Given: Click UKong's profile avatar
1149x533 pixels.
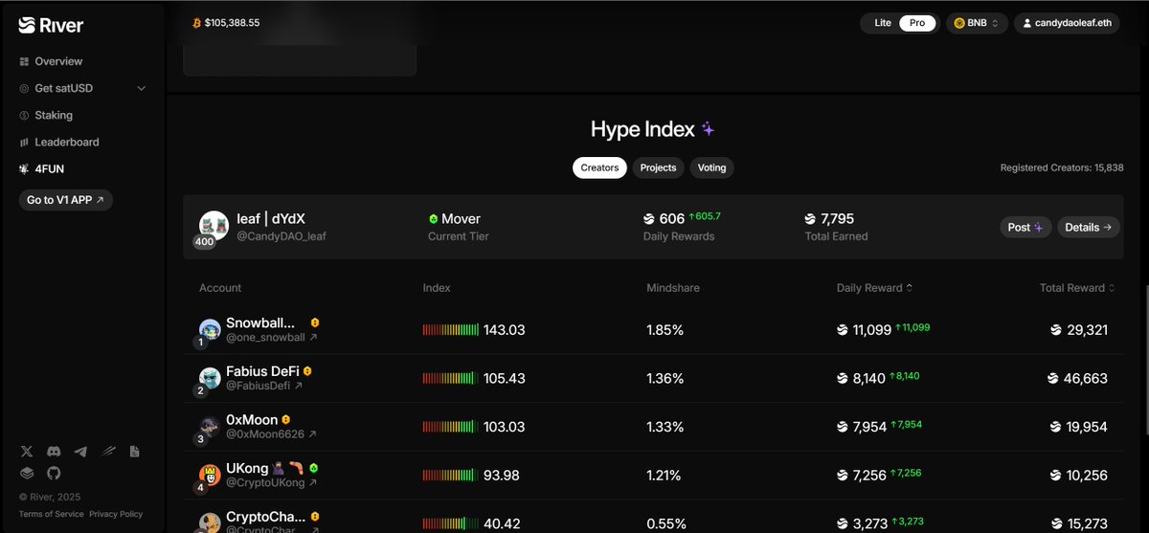Looking at the screenshot, I should point(210,474).
